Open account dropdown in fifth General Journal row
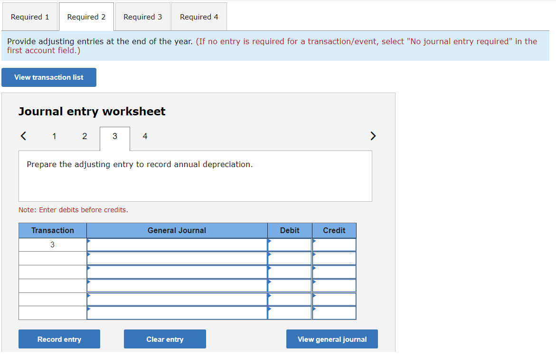Screen dimensions: 556x357 pyautogui.click(x=177, y=299)
